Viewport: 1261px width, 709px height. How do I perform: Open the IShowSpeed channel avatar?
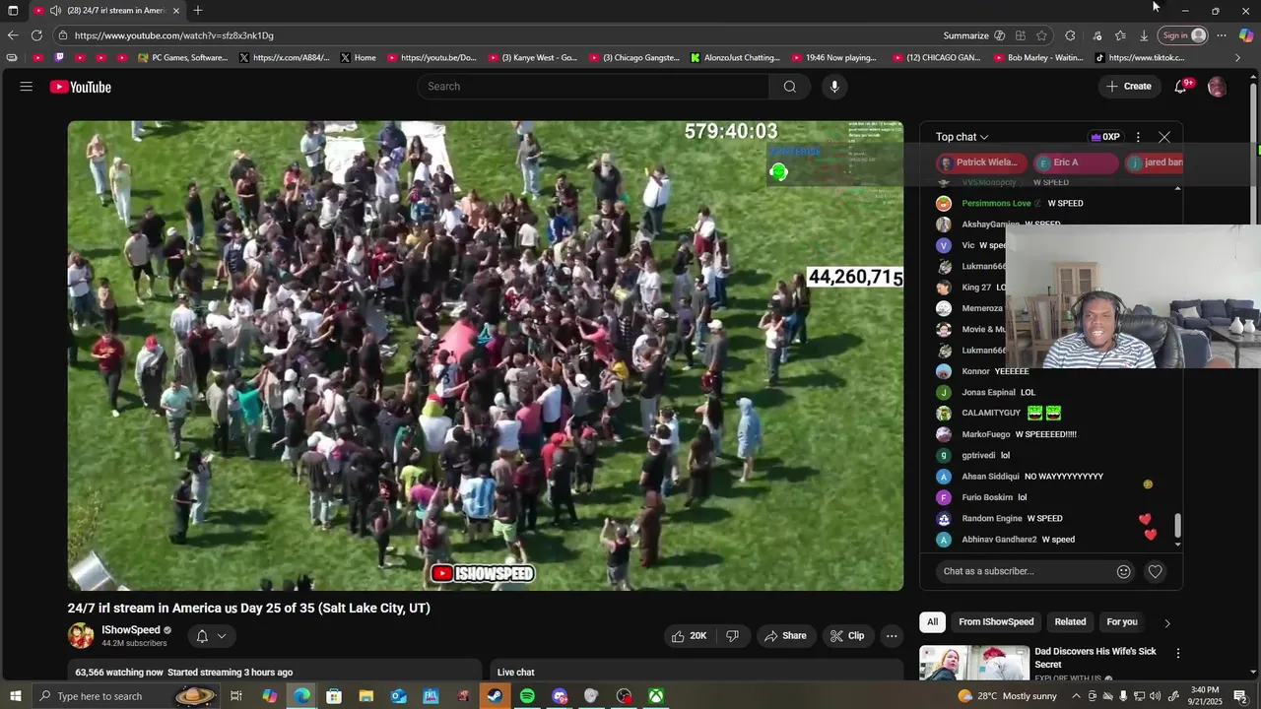coord(81,636)
